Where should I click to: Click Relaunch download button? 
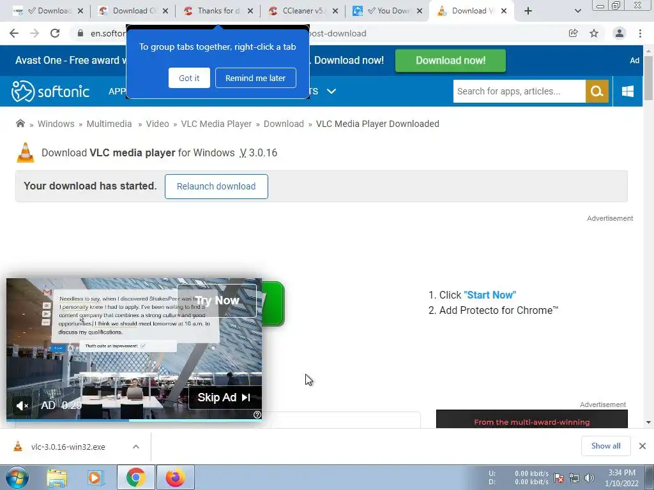tap(216, 186)
